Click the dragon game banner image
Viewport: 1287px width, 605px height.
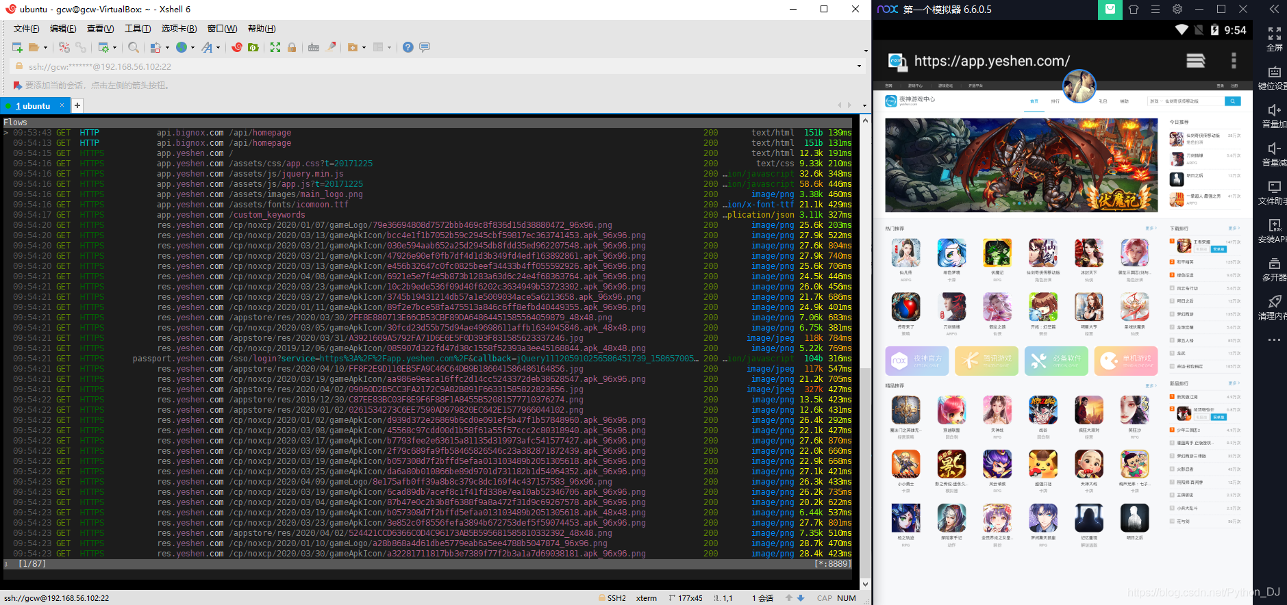click(x=1021, y=165)
